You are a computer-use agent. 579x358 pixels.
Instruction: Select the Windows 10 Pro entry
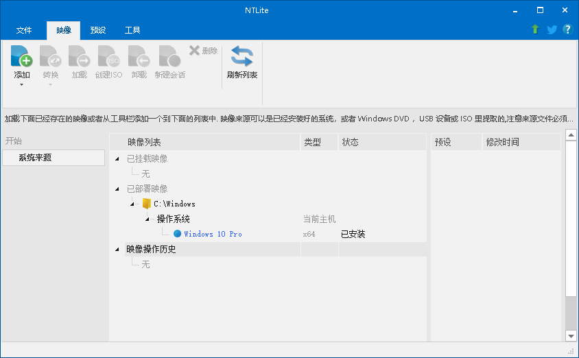click(x=213, y=234)
